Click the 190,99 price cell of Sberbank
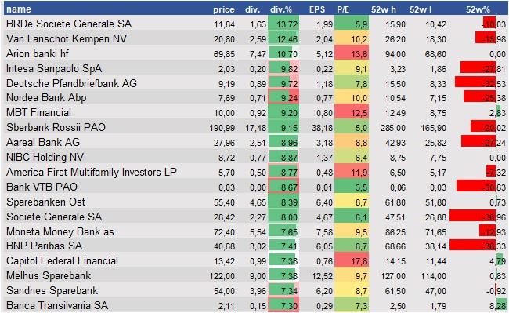The height and width of the screenshot is (313, 509). [x=222, y=128]
